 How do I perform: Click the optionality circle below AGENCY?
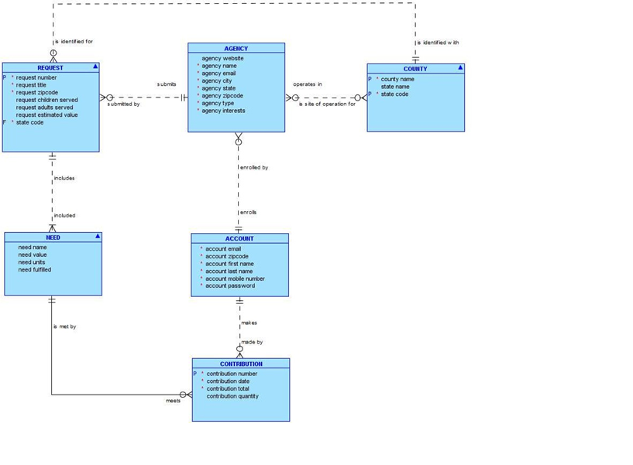[x=238, y=140]
